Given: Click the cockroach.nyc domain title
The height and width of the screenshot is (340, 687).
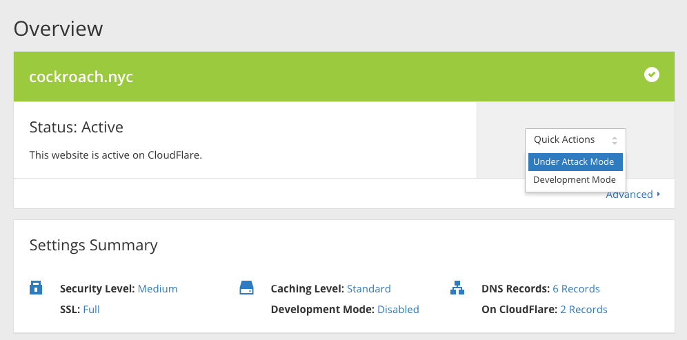Looking at the screenshot, I should (81, 77).
